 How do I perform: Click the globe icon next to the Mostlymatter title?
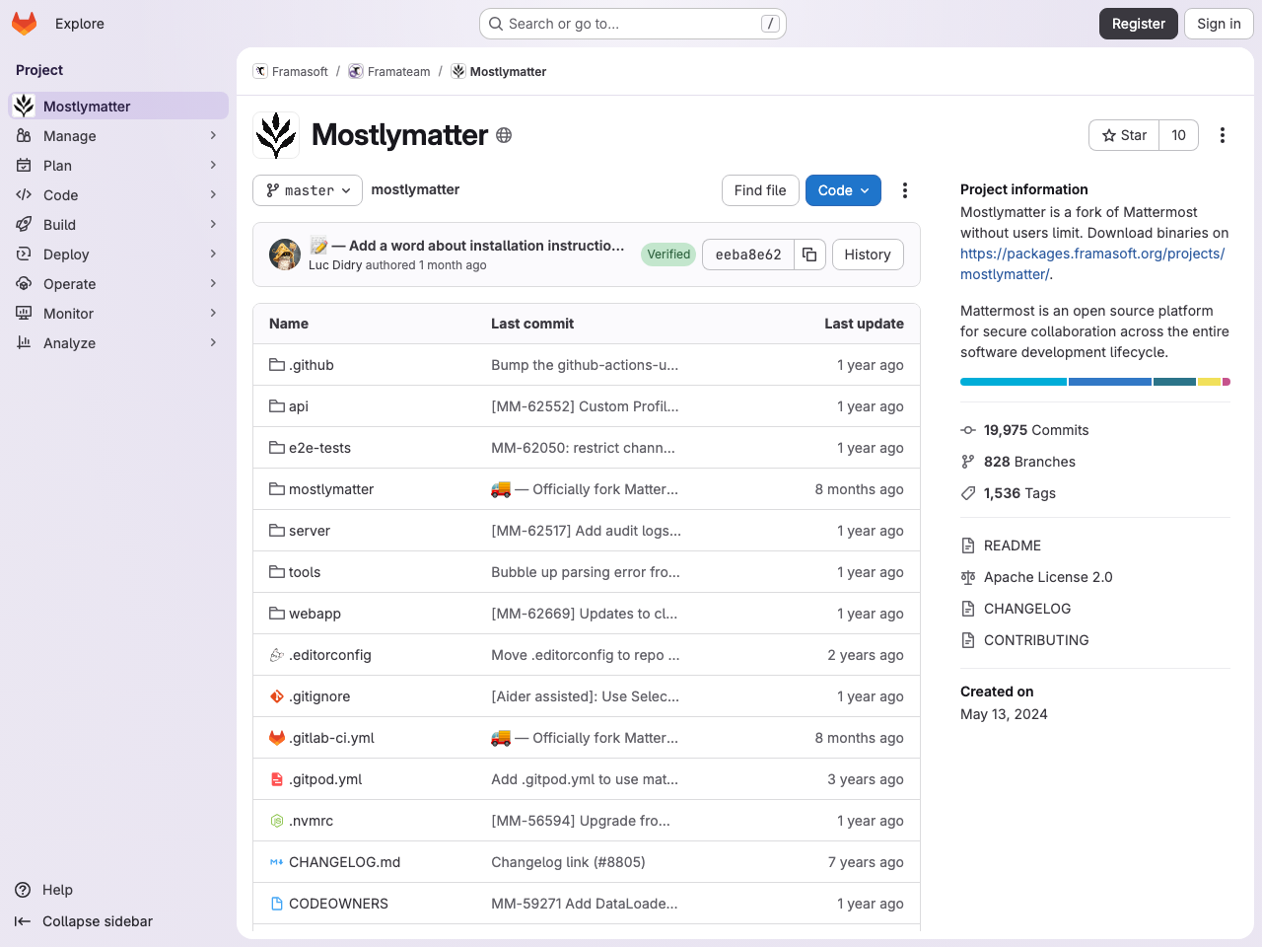[x=504, y=135]
